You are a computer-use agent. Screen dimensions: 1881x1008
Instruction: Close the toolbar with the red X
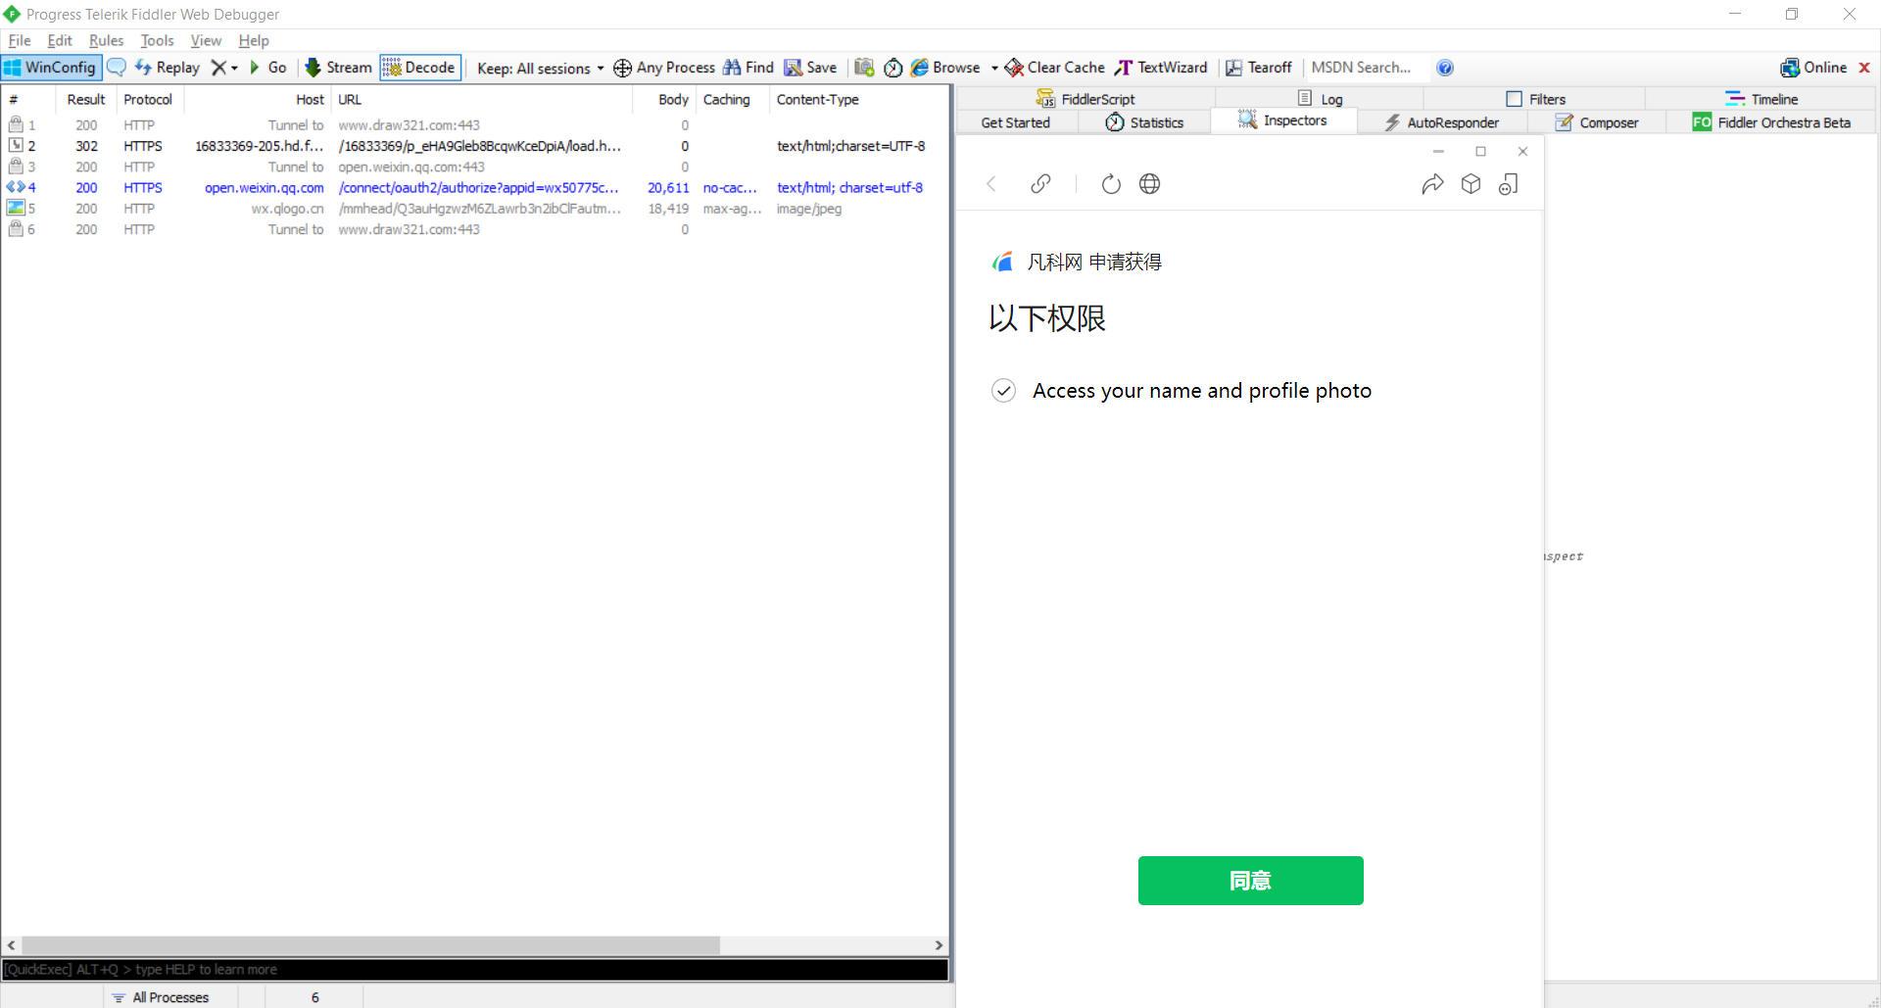tap(1864, 68)
